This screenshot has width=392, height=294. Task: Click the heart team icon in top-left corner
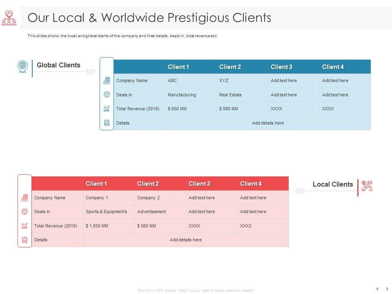(x=9, y=18)
